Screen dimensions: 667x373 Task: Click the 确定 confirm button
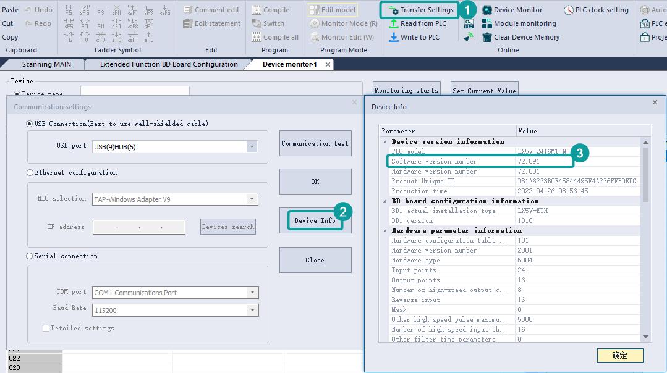coord(619,355)
